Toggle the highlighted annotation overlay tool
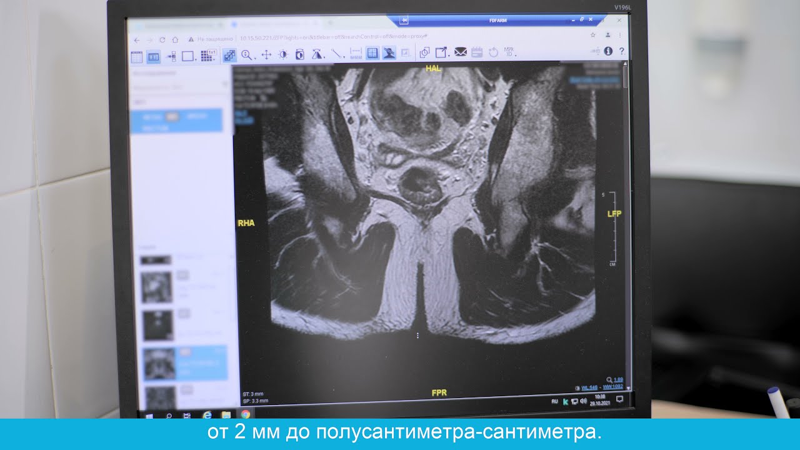Viewport: 800px width, 450px height. click(389, 53)
